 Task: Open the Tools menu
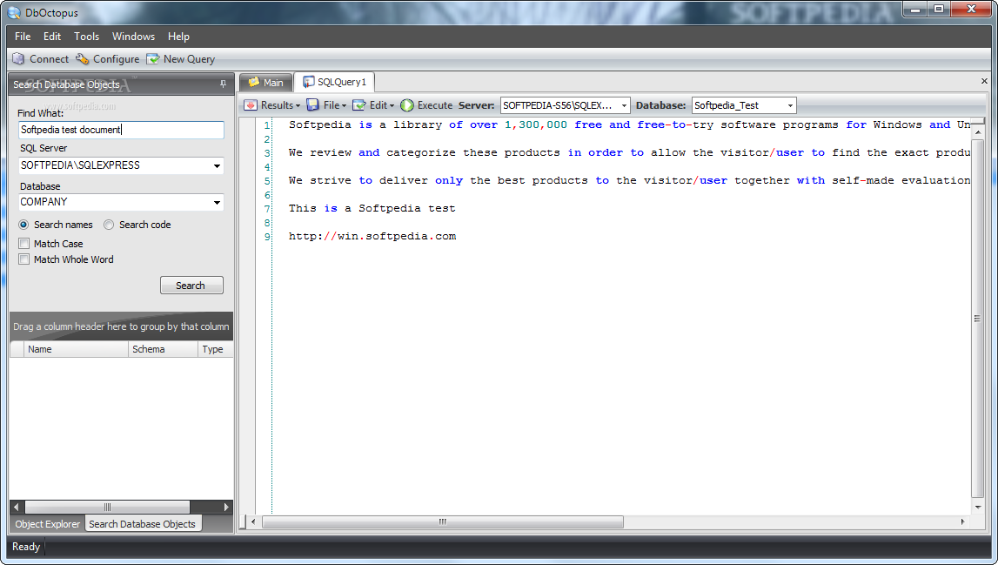pyautogui.click(x=86, y=37)
